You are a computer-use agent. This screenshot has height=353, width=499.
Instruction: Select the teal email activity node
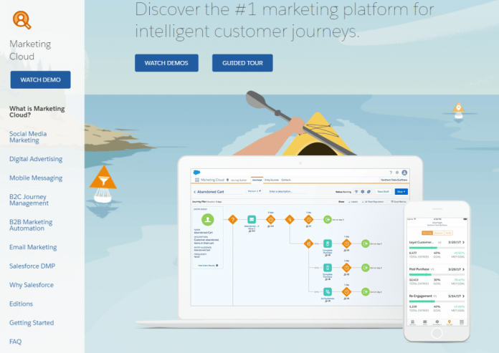pos(252,220)
